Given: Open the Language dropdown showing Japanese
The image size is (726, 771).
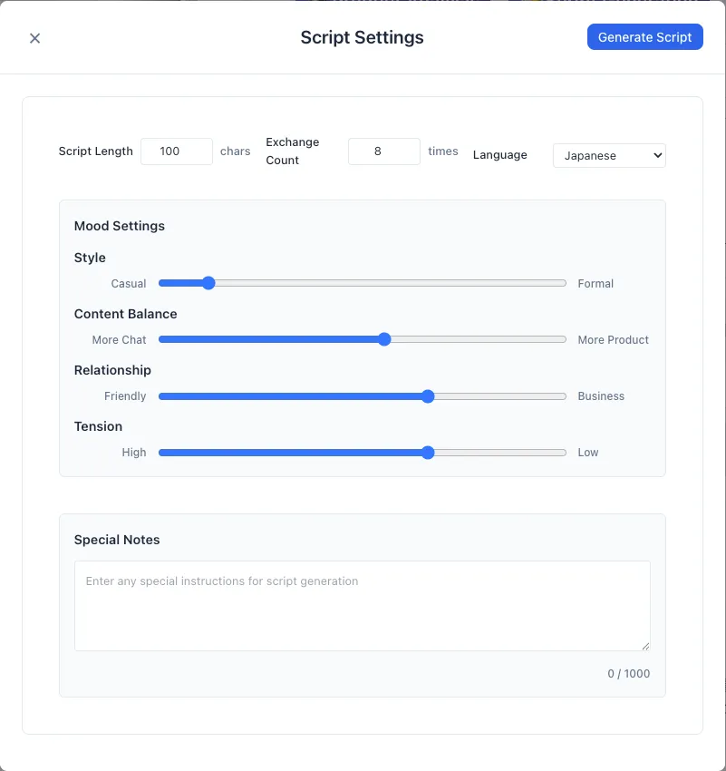Looking at the screenshot, I should pyautogui.click(x=609, y=156).
